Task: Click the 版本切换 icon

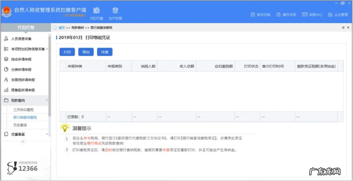Action: (253, 15)
